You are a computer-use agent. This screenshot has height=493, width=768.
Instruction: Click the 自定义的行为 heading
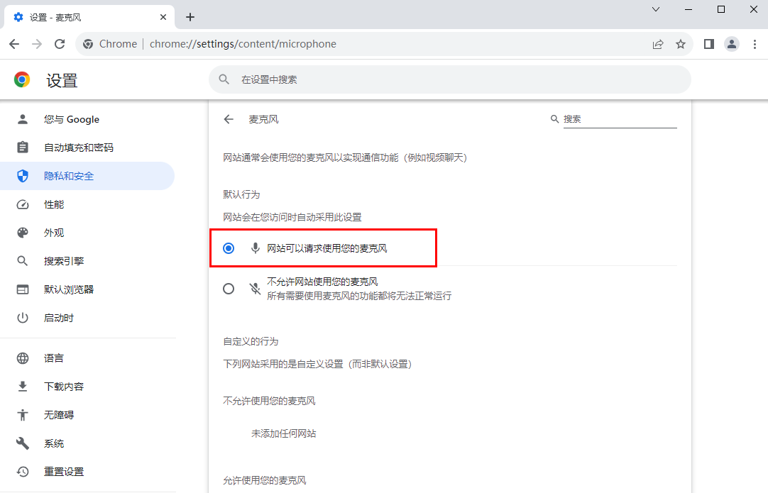click(251, 341)
